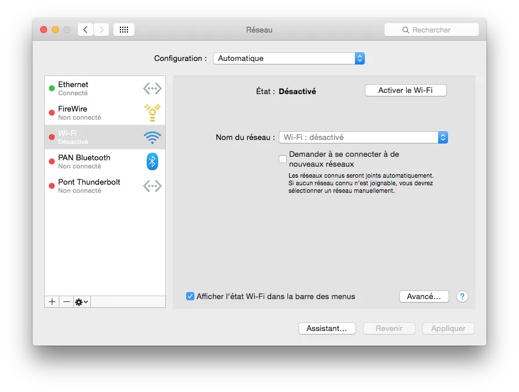The height and width of the screenshot is (392, 519).
Task: Open advanced settings via Avancé button
Action: tap(424, 296)
